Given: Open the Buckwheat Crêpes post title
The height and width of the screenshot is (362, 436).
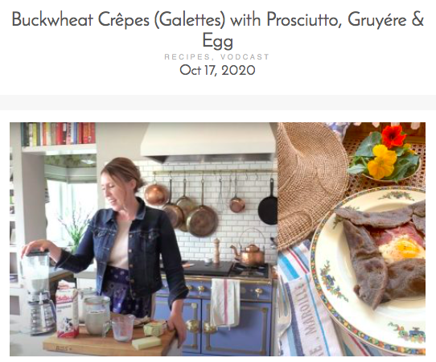Looking at the screenshot, I should 218,30.
